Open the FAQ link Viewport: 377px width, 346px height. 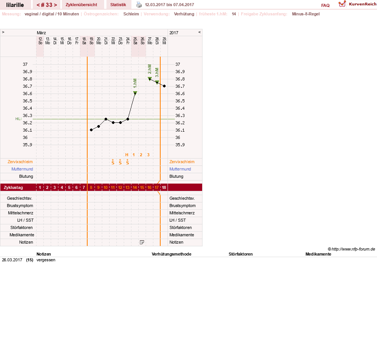click(325, 5)
